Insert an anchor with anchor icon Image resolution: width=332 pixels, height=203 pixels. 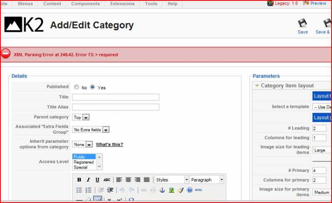click(x=162, y=190)
